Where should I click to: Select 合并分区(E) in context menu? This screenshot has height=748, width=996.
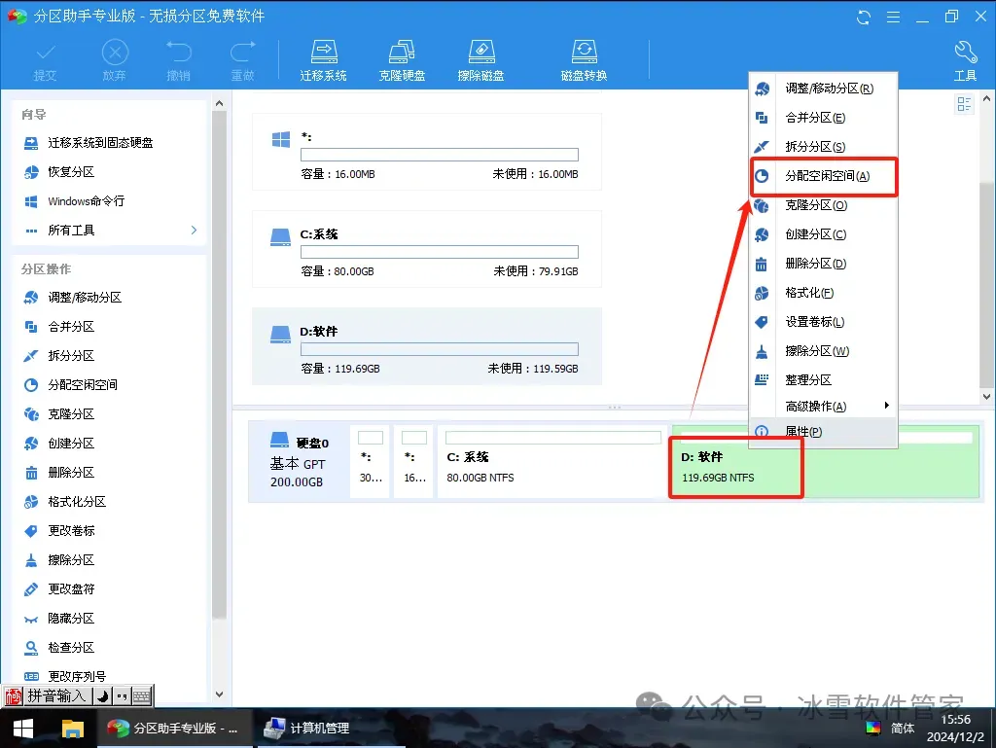824,118
